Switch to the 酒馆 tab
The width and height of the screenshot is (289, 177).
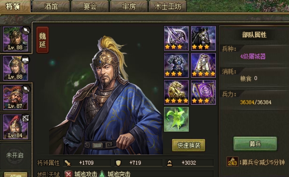(51, 6)
